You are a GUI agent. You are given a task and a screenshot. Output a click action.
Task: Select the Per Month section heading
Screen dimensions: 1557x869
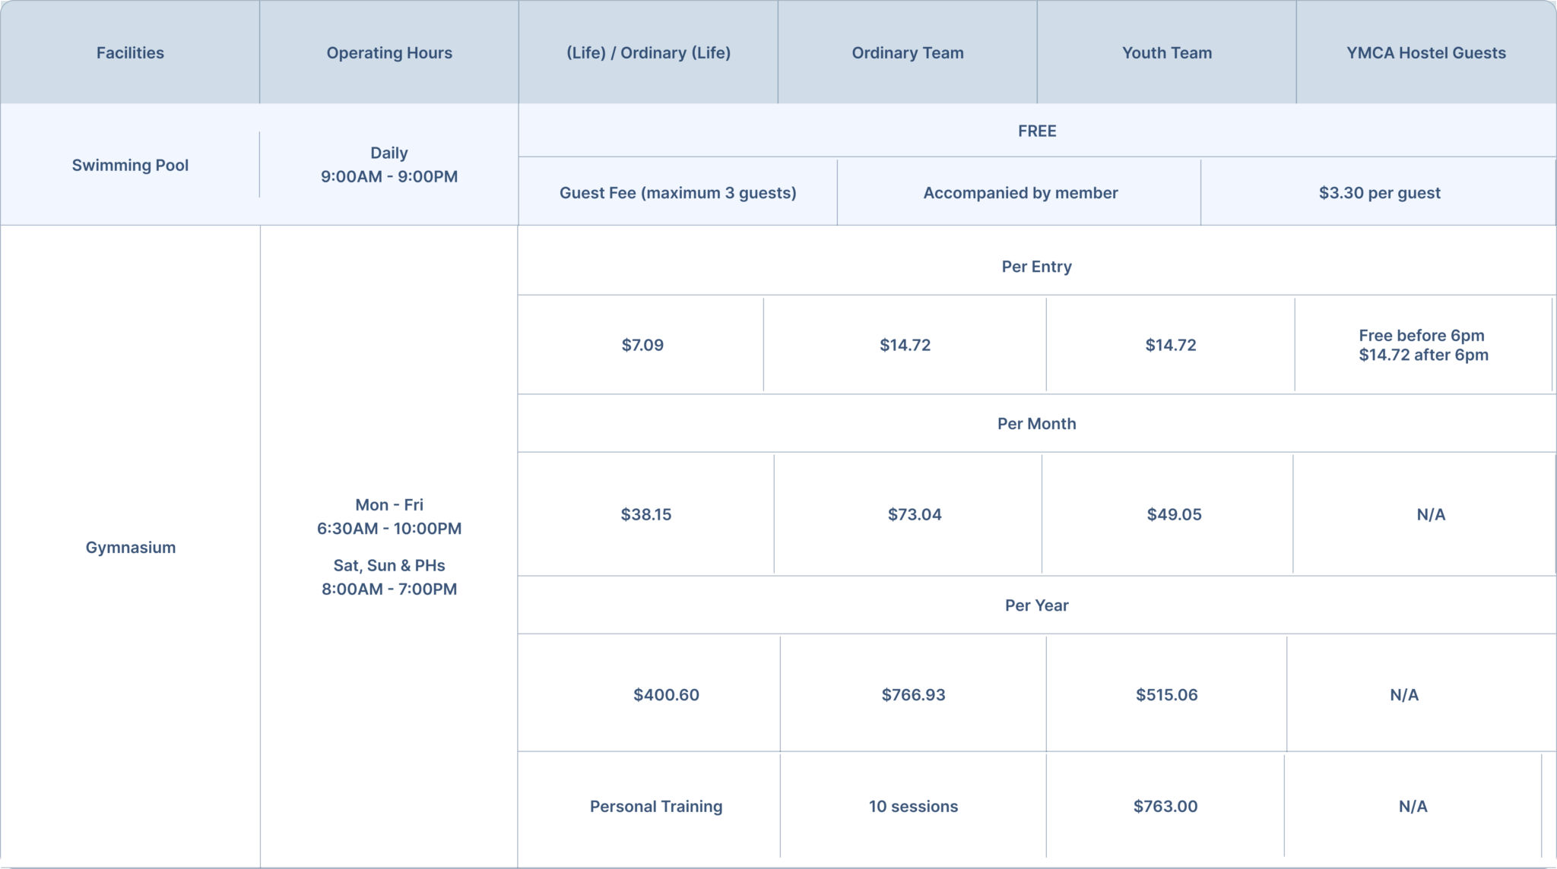1037,423
